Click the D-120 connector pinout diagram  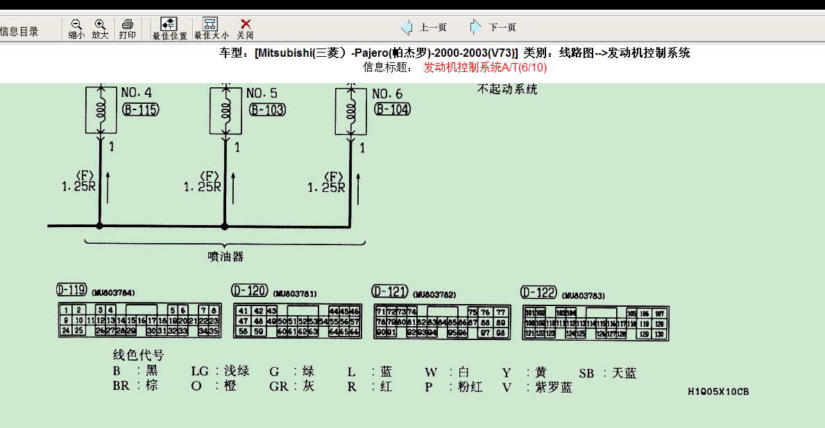(298, 321)
